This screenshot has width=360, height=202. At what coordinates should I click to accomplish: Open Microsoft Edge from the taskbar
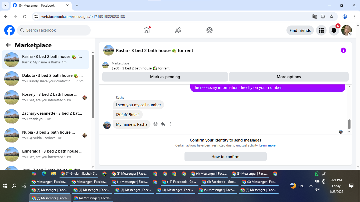pyautogui.click(x=44, y=174)
